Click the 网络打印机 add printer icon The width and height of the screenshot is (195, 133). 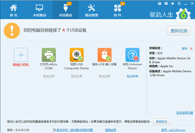[21, 55]
